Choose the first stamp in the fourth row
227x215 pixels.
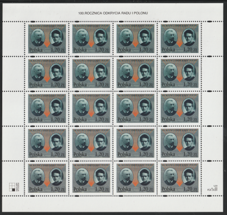(x=47, y=143)
